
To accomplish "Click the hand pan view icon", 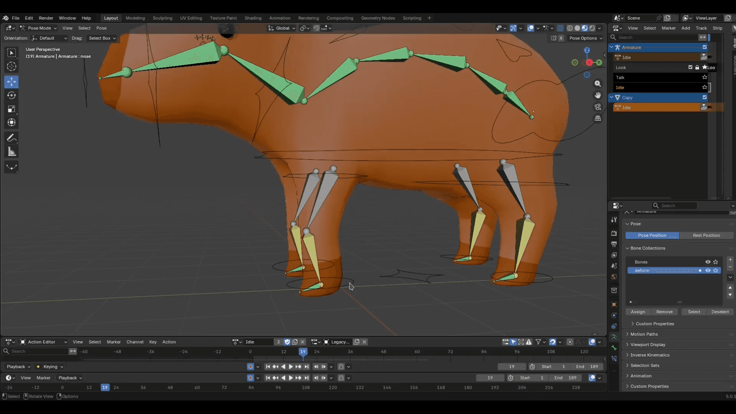I will [x=598, y=95].
